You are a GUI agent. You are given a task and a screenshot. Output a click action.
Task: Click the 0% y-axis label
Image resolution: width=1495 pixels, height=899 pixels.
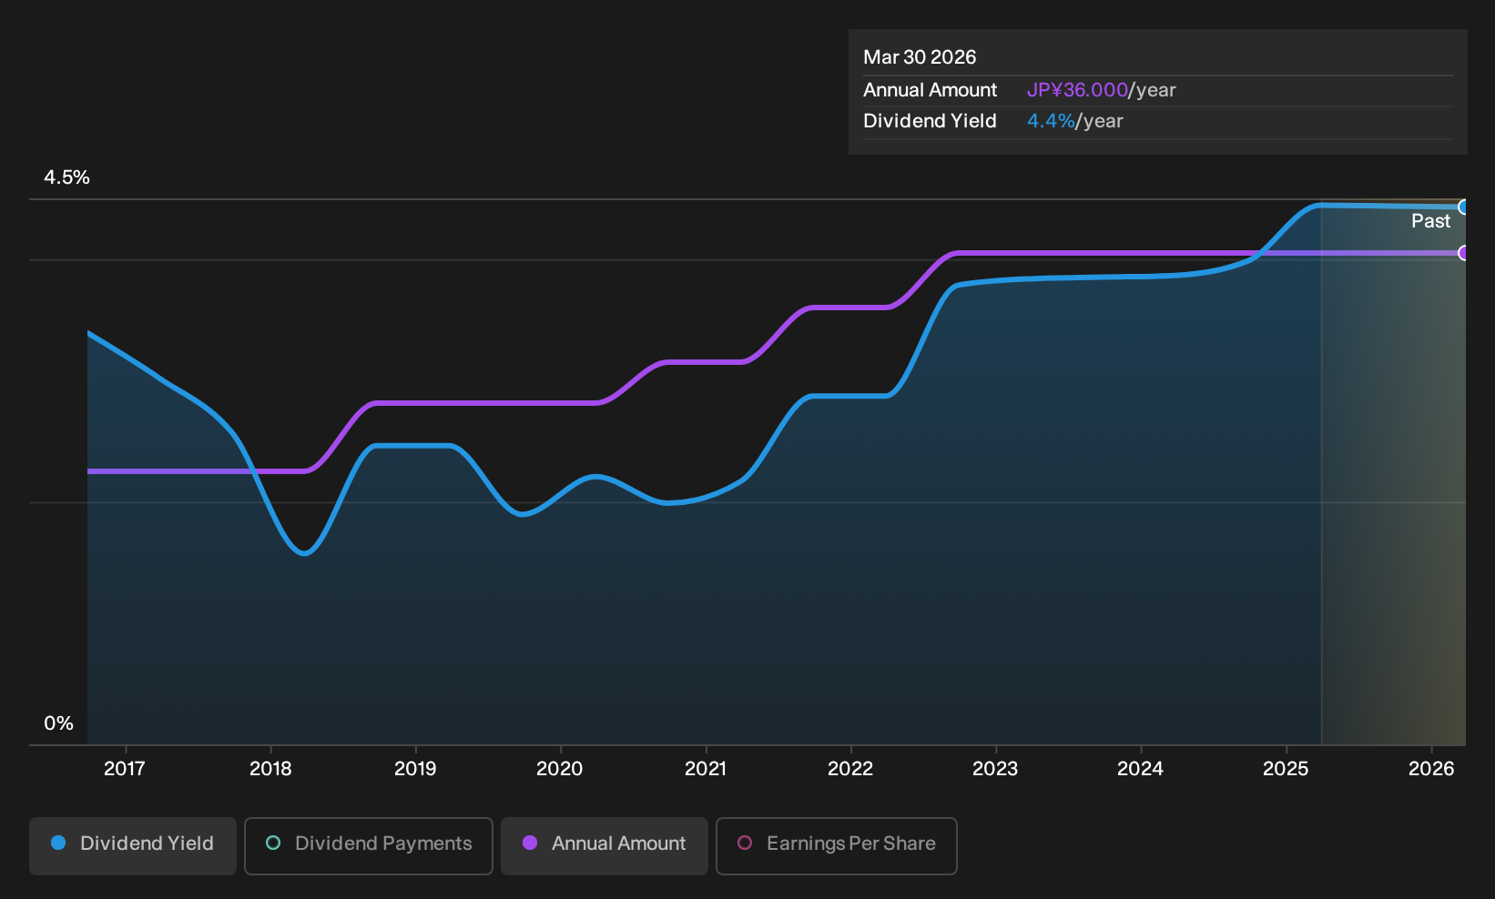click(58, 723)
